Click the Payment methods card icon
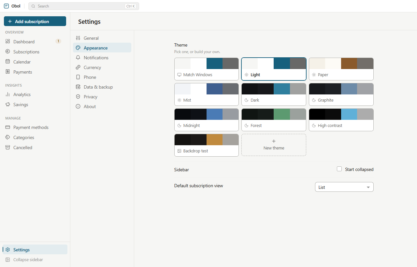This screenshot has height=267, width=417. coord(8,127)
